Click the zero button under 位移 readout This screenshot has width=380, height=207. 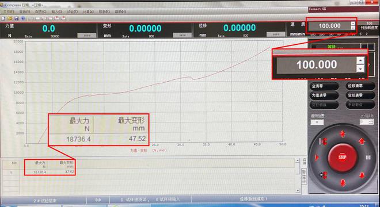point(276,34)
